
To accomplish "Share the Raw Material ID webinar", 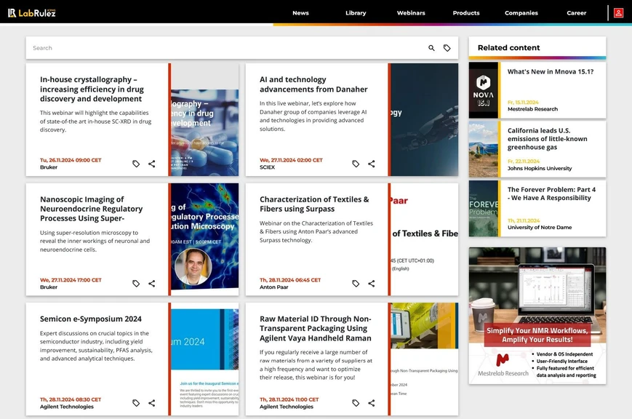I will [x=371, y=403].
